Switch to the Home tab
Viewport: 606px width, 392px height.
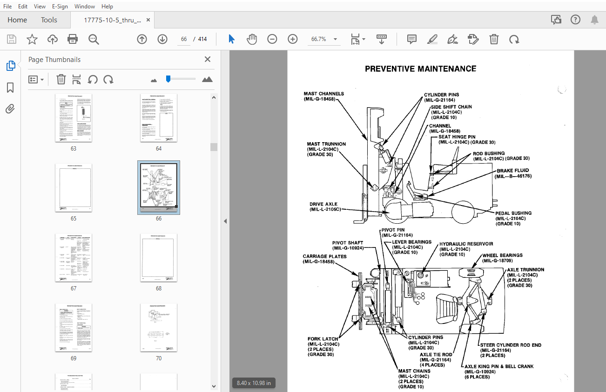tap(17, 20)
